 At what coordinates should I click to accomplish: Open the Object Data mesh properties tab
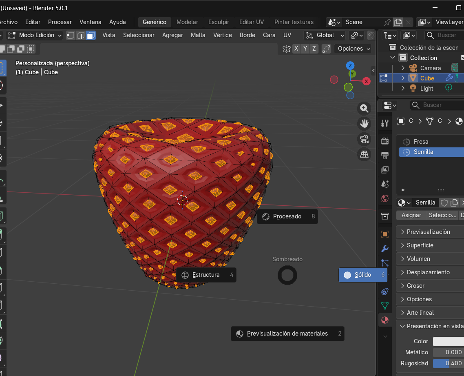pyautogui.click(x=385, y=305)
